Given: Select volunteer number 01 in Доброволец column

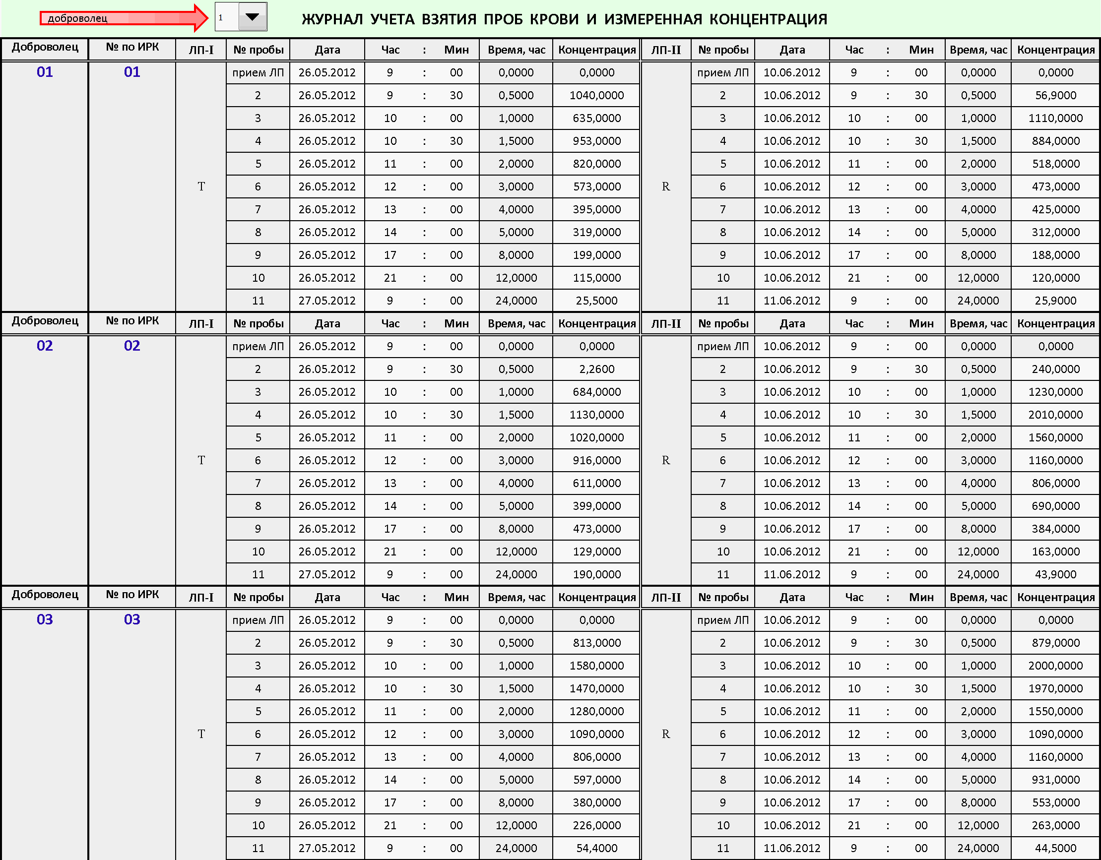Looking at the screenshot, I should click(x=45, y=72).
